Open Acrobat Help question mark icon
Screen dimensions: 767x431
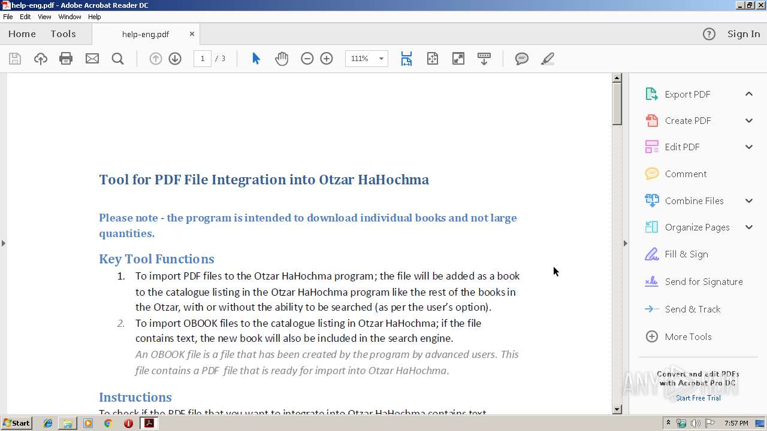pyautogui.click(x=709, y=34)
